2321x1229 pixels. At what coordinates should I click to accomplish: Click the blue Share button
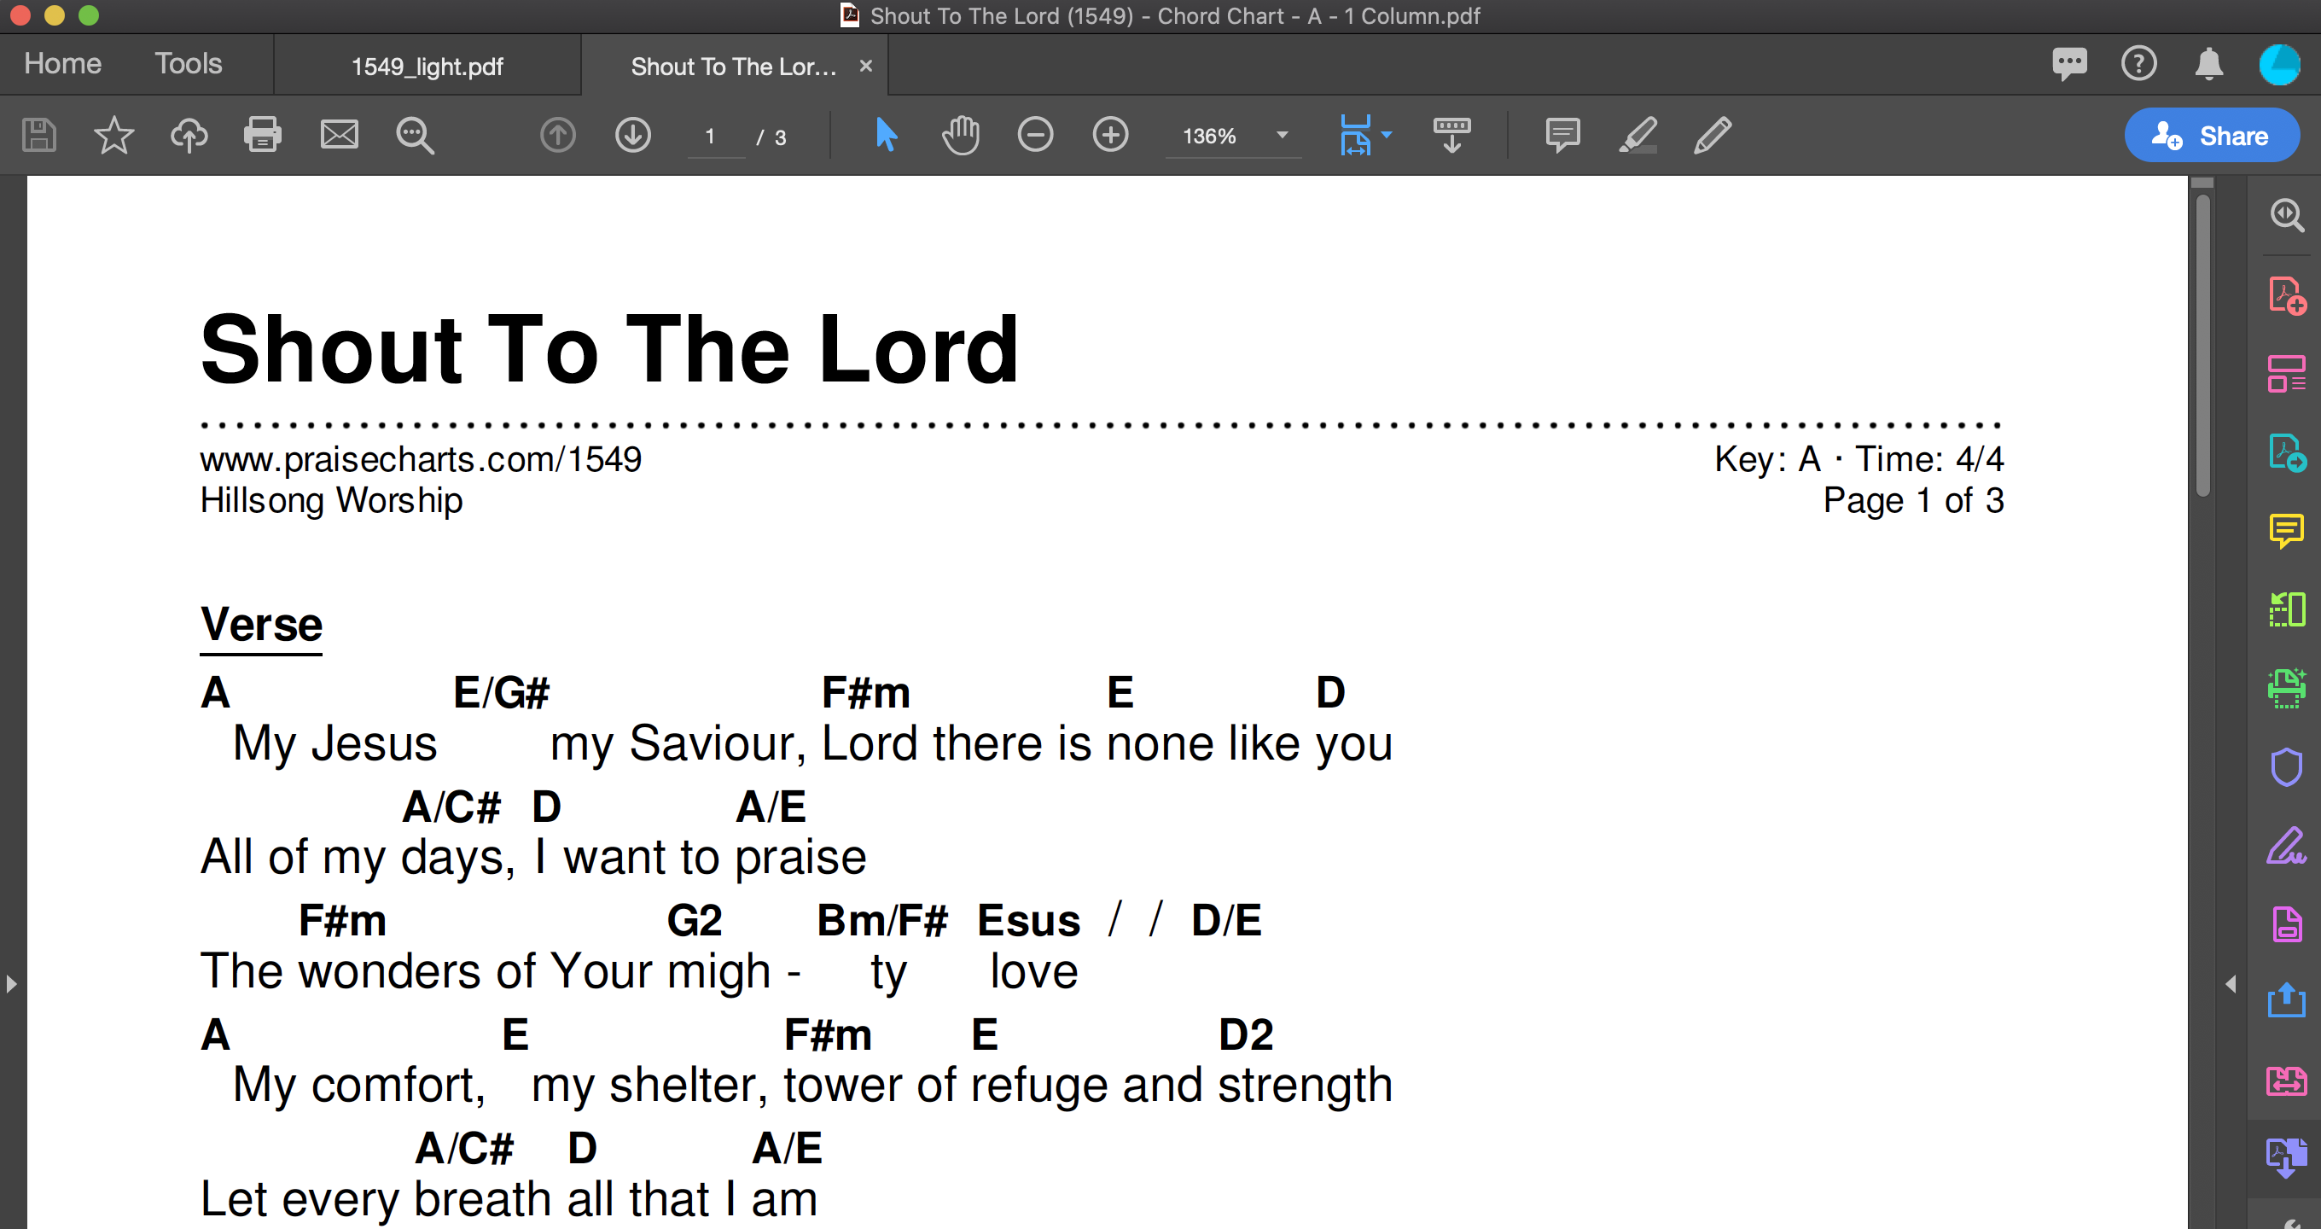tap(2210, 135)
